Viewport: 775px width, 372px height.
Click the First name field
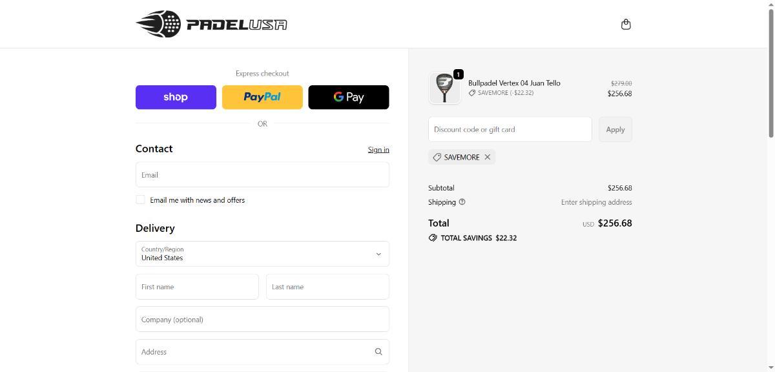[x=197, y=287]
